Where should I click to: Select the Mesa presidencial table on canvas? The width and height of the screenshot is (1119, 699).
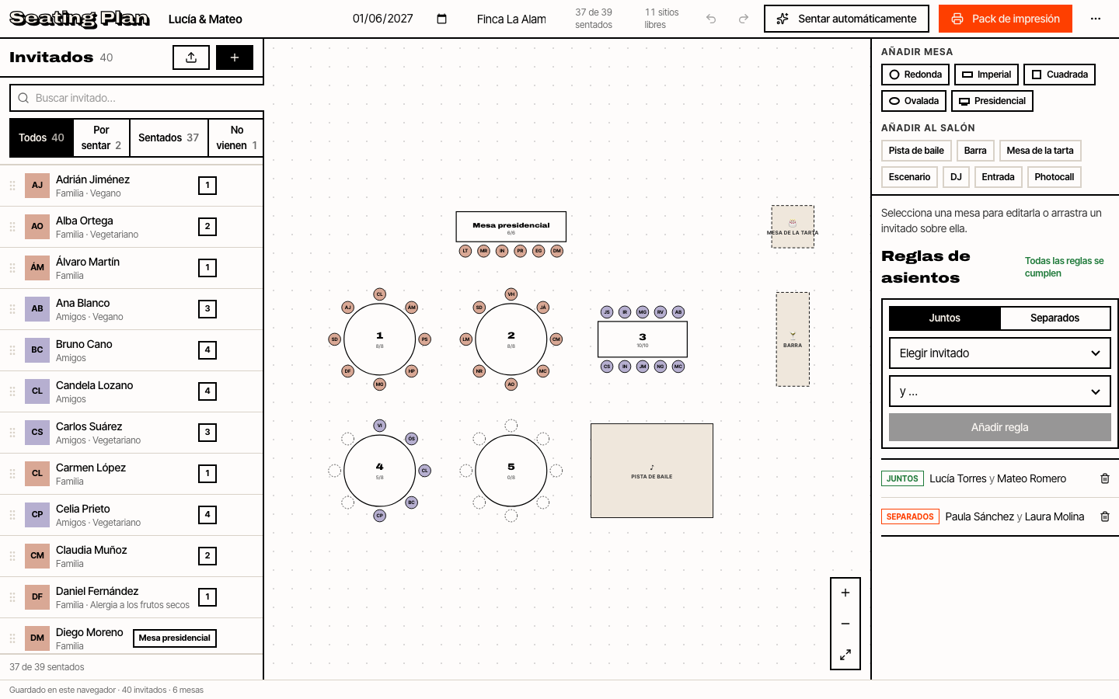coord(511,227)
